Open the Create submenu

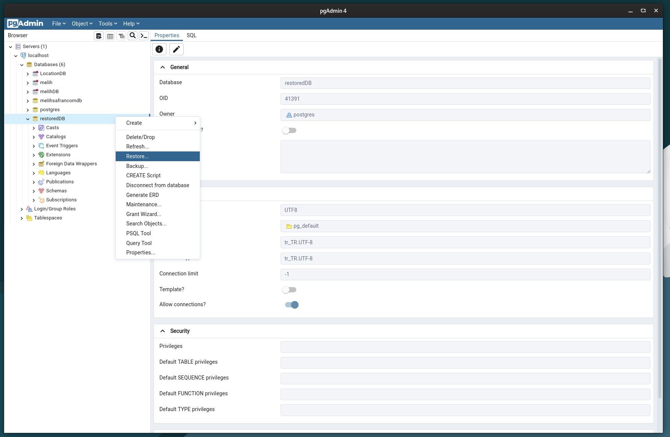click(x=158, y=123)
